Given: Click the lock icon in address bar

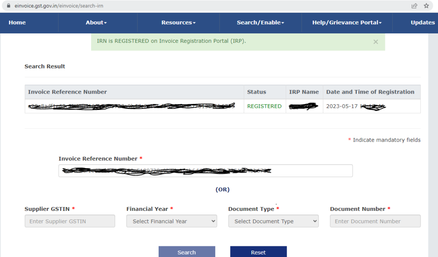Looking at the screenshot, I should (9, 6).
